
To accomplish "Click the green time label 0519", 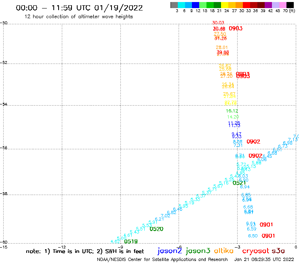I will pos(131,242).
